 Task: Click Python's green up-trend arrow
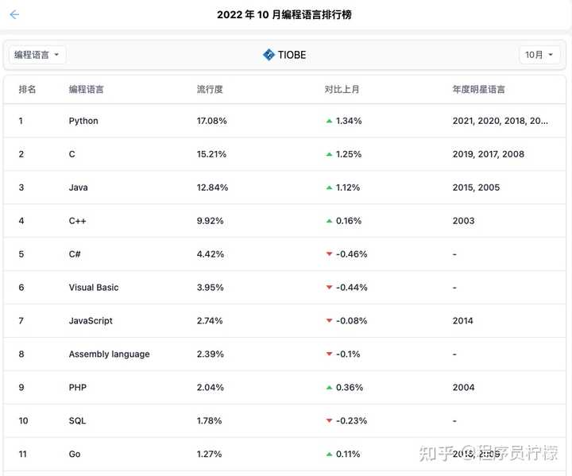pyautogui.click(x=329, y=121)
